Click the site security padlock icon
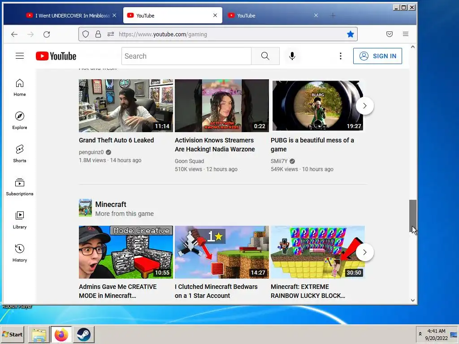This screenshot has height=344, width=459. click(98, 34)
